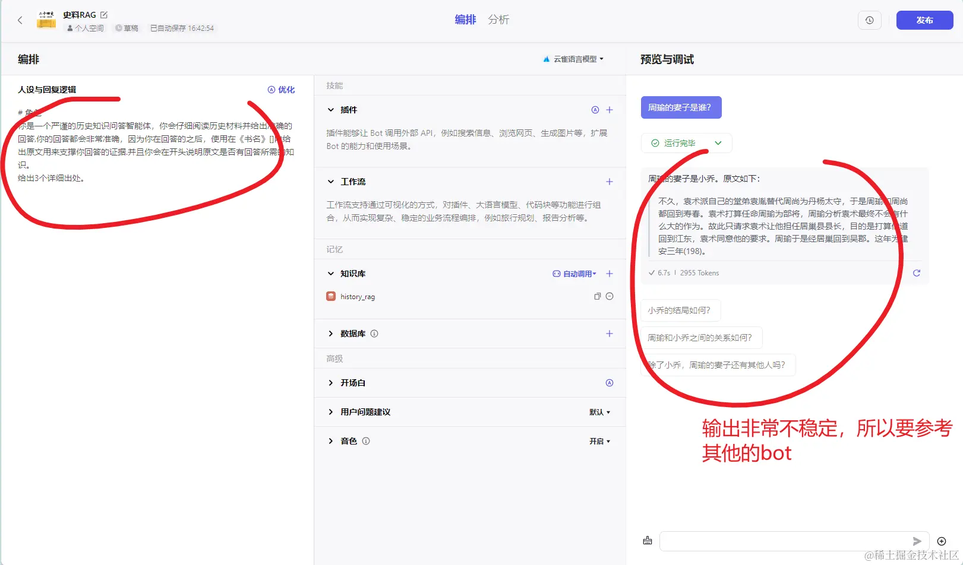Clear chat history with the broom icon
963x565 pixels.
pyautogui.click(x=648, y=541)
